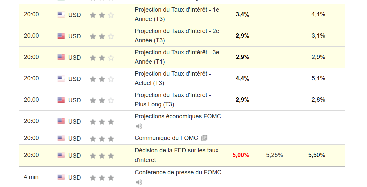Open Projection du Taux d'Intérêt - 3e Année event
Image resolution: width=367 pixels, height=187 pixels.
coord(177,57)
